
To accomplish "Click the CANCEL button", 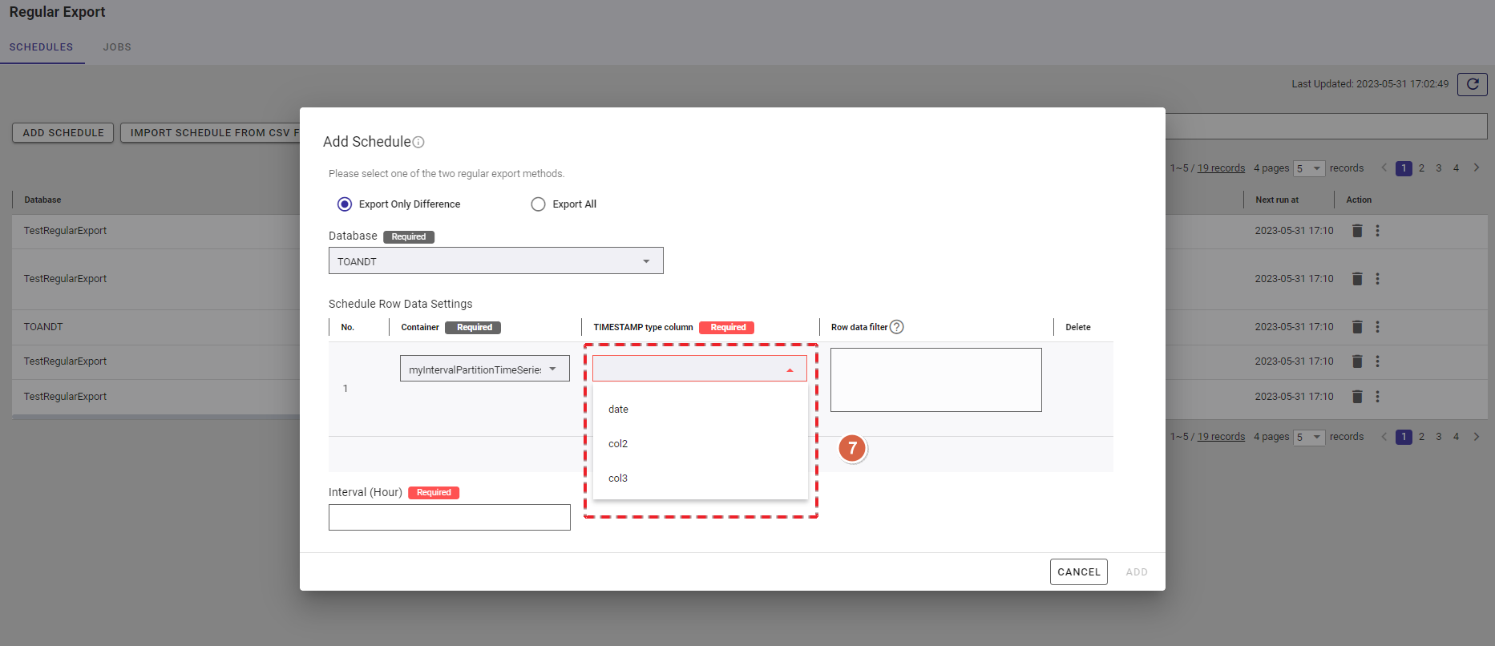I will (x=1078, y=572).
